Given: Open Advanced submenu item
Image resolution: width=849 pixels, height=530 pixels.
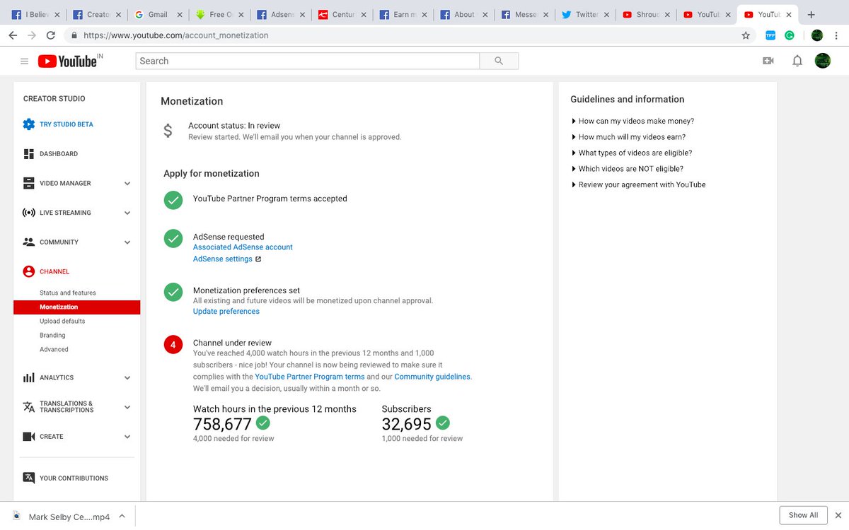Looking at the screenshot, I should 54,350.
